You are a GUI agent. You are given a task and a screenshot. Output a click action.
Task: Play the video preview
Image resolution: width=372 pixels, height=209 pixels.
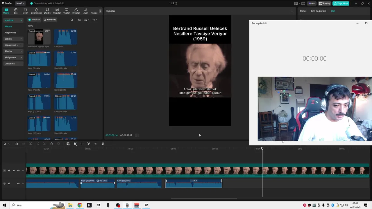pyautogui.click(x=200, y=135)
